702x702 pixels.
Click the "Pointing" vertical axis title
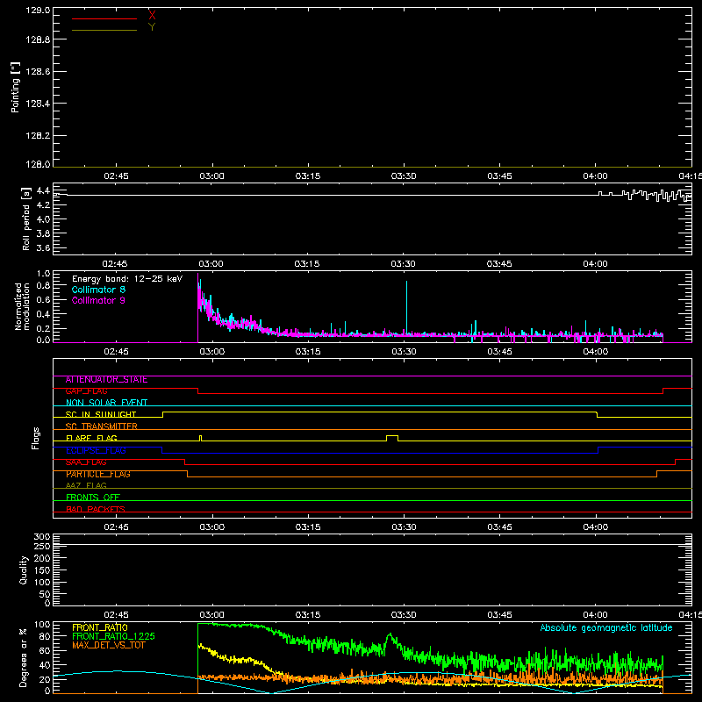tap(15, 88)
